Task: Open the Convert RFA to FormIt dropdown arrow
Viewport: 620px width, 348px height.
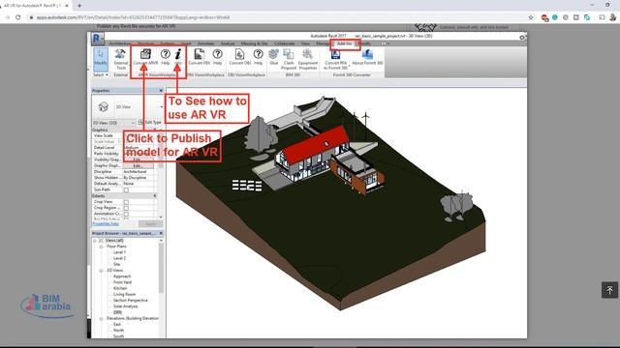Action: coord(349,66)
